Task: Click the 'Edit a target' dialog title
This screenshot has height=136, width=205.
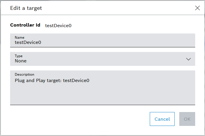Action: point(26,8)
